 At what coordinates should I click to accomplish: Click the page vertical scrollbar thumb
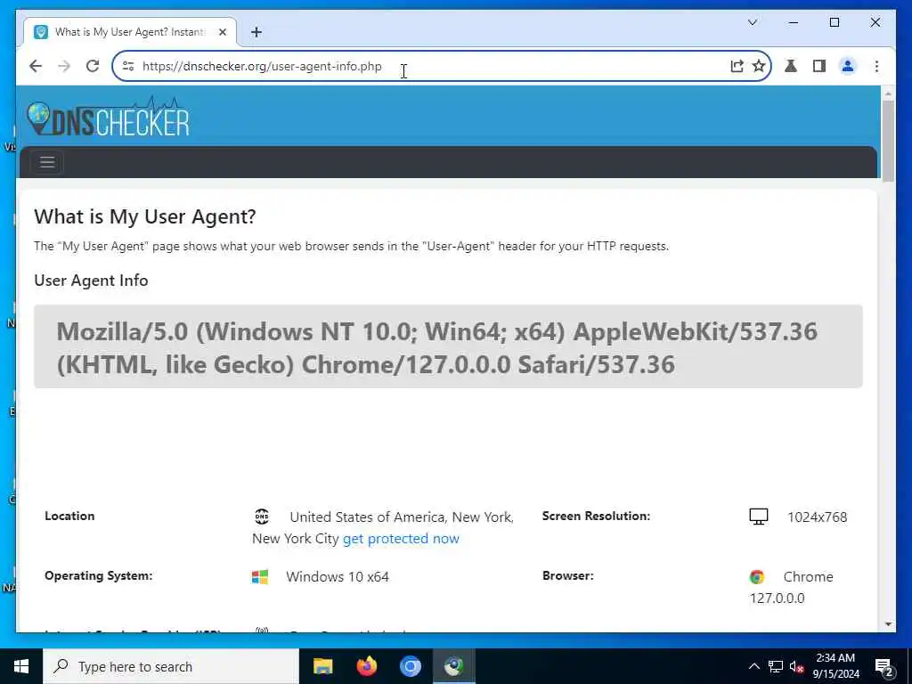pos(888,142)
